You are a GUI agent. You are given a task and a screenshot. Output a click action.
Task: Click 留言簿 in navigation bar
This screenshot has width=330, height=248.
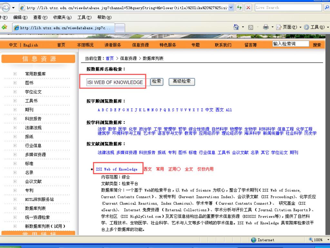point(251,45)
